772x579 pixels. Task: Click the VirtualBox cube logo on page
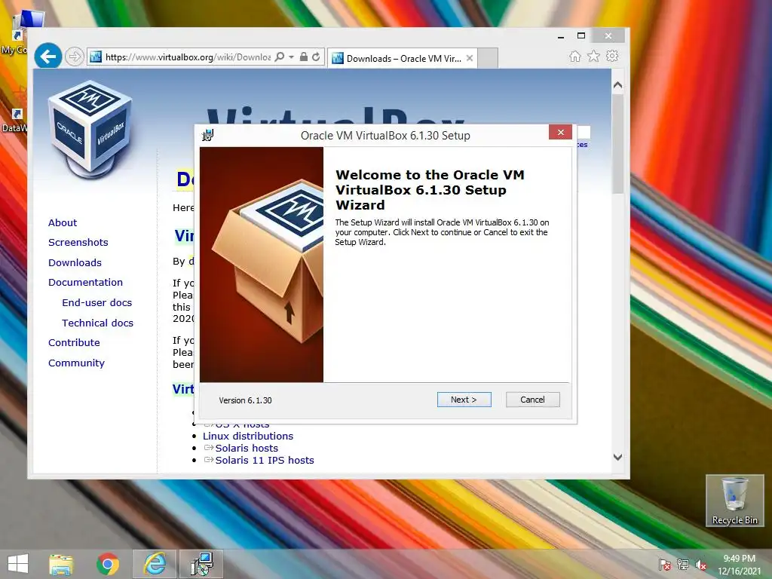(x=90, y=129)
